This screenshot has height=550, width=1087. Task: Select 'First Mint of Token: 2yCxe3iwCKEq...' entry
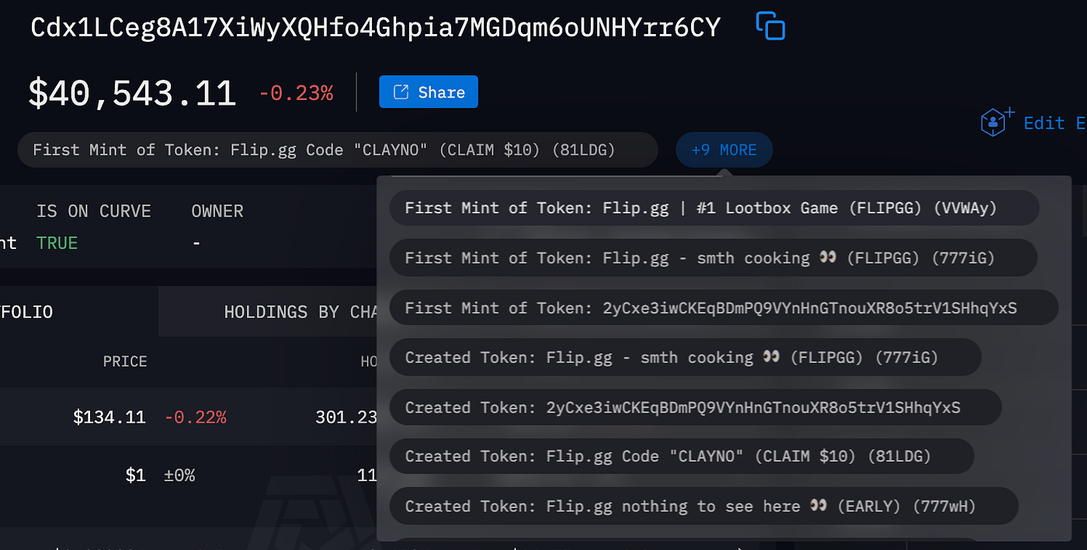(724, 308)
